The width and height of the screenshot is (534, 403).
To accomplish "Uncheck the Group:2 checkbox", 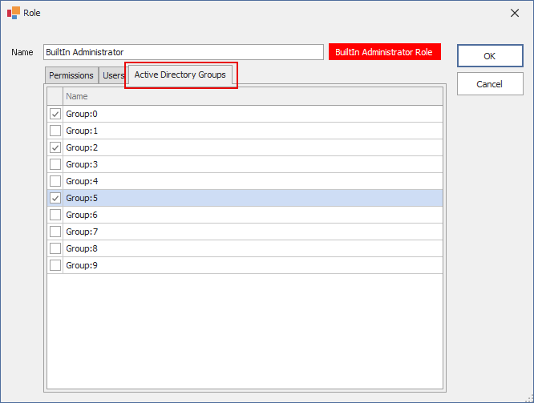I will tap(55, 147).
